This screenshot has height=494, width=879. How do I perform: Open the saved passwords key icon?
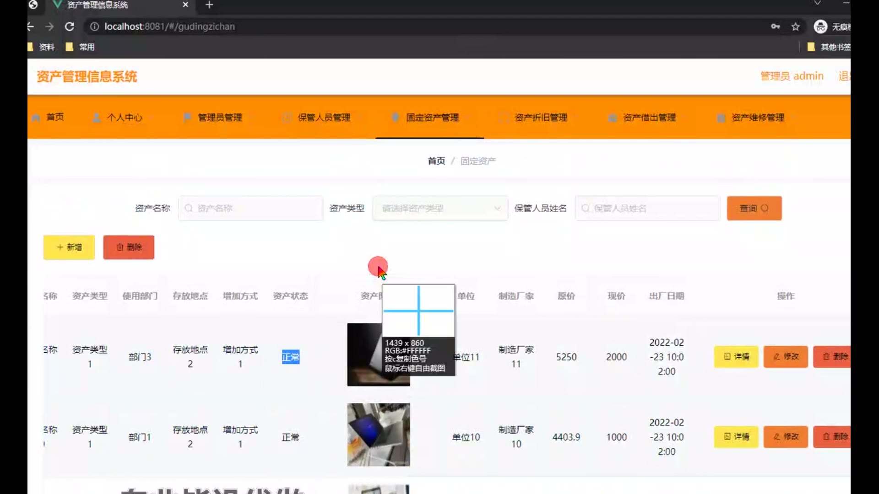coord(775,27)
